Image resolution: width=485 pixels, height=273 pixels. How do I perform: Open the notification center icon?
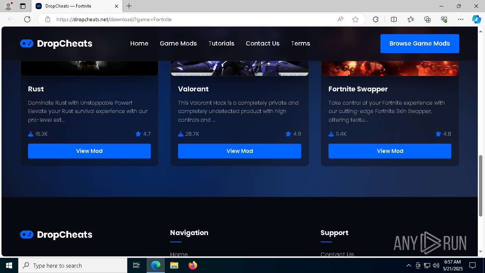(x=472, y=265)
